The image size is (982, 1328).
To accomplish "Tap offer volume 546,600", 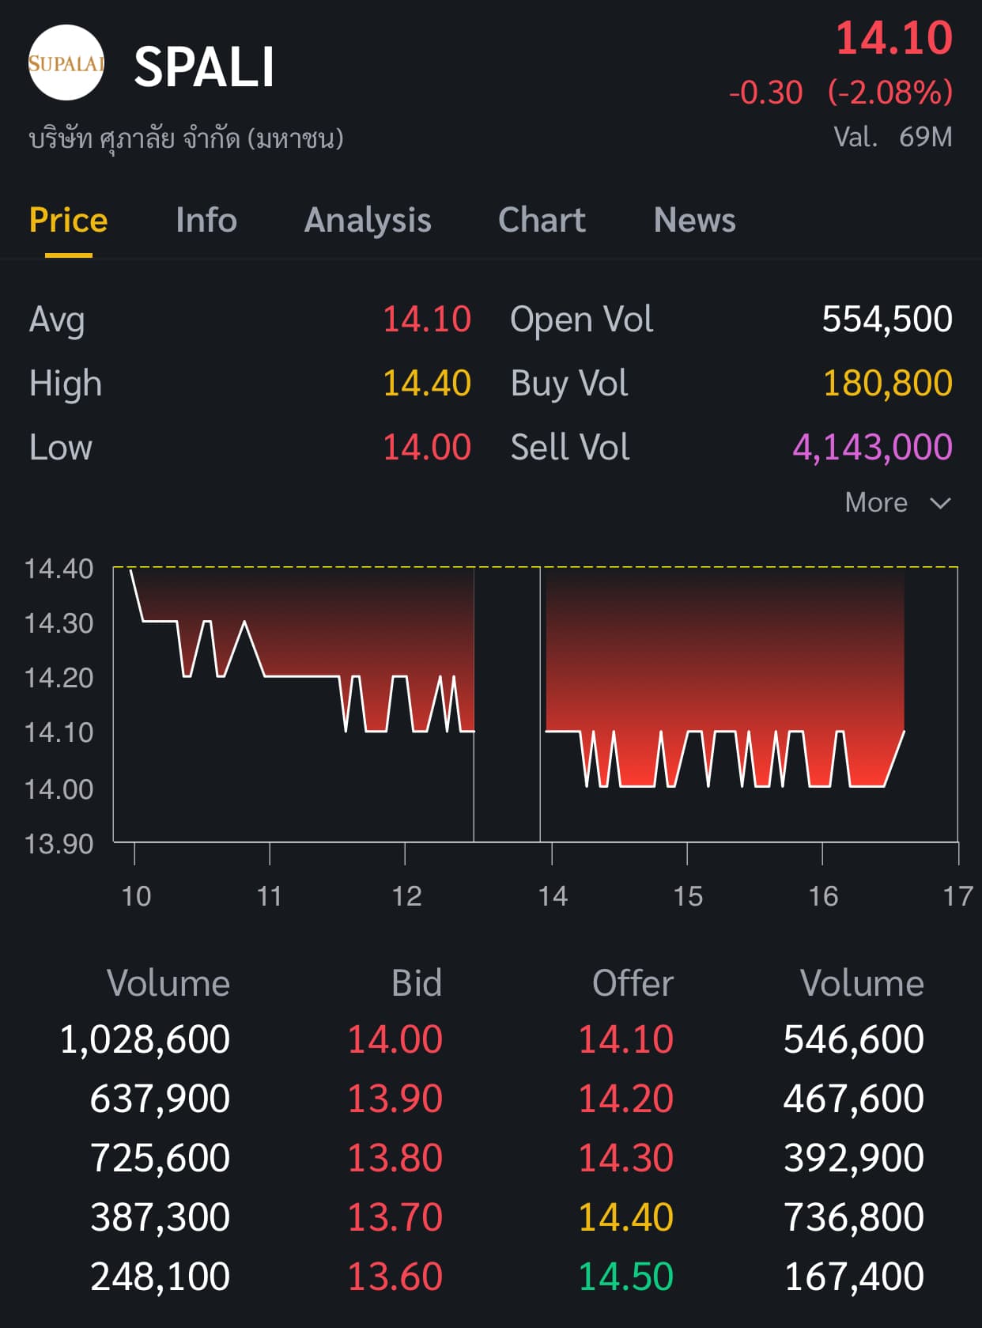I will (854, 1039).
